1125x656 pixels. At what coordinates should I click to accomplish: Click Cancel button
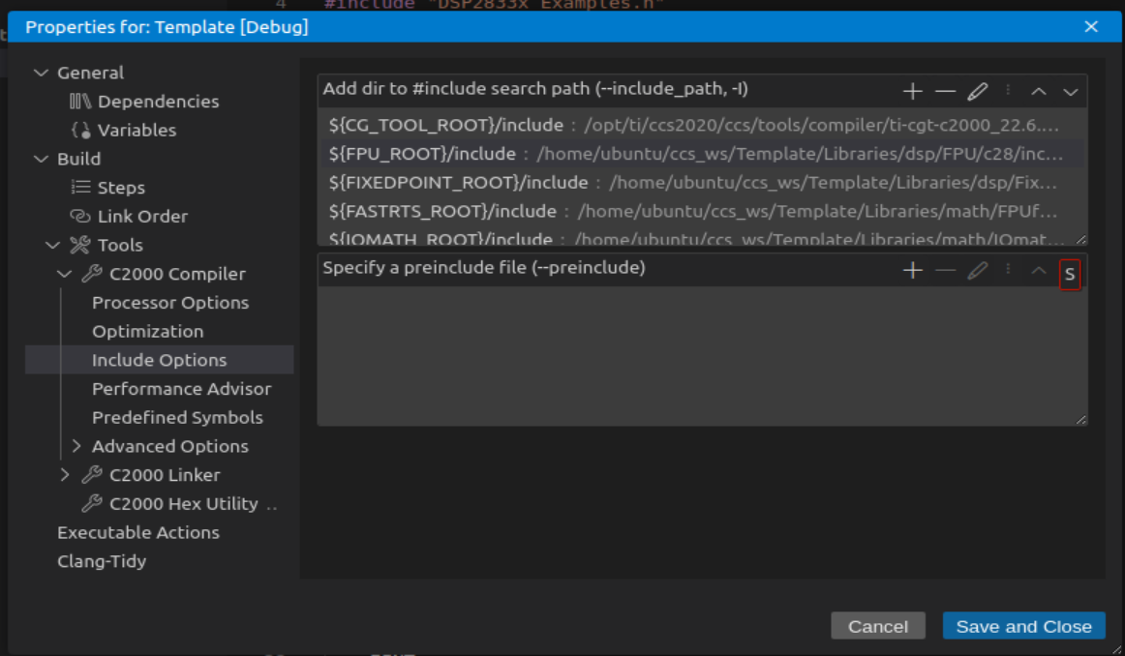coord(877,626)
